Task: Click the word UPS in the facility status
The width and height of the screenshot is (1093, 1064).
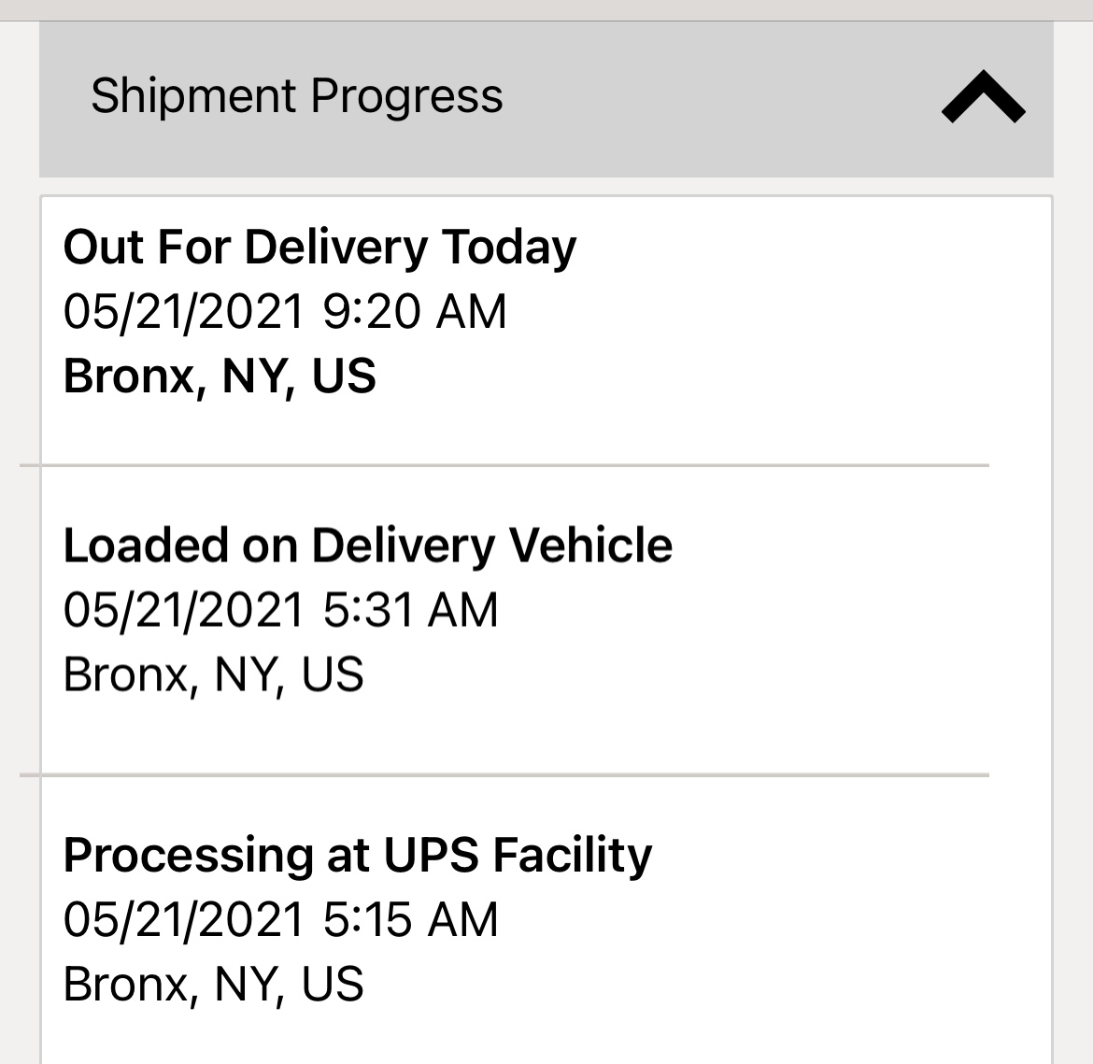Action: tap(432, 855)
